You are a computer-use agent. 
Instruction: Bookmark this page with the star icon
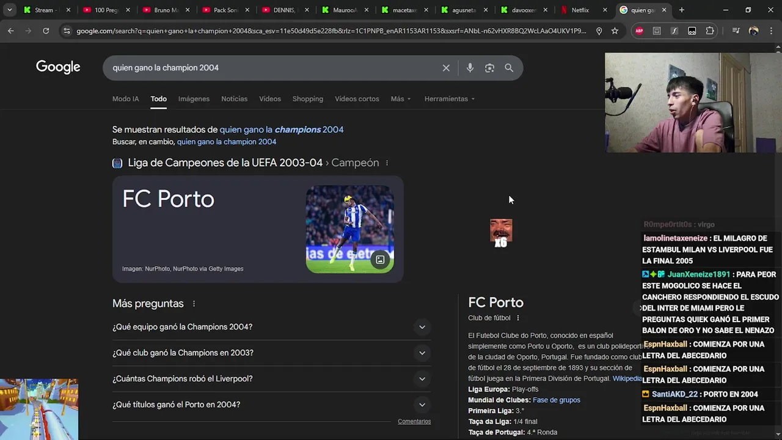[615, 31]
